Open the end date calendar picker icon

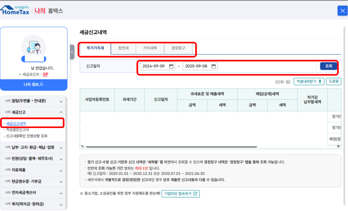[x=214, y=66]
